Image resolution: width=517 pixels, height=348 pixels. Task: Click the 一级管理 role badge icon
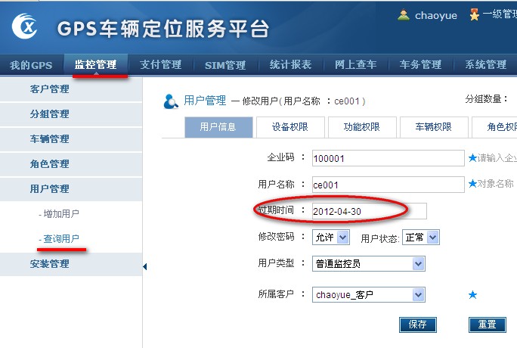(474, 15)
